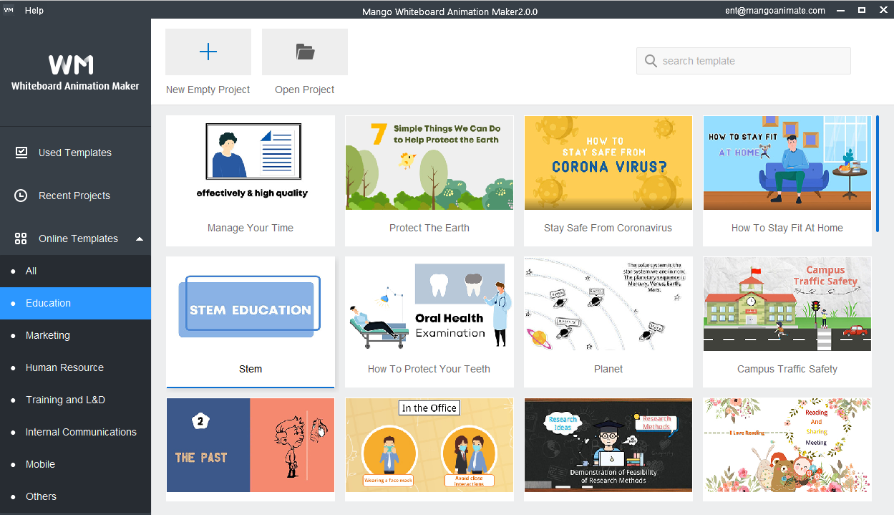Click the "Stem" caption text
This screenshot has height=515, width=894.
[251, 369]
